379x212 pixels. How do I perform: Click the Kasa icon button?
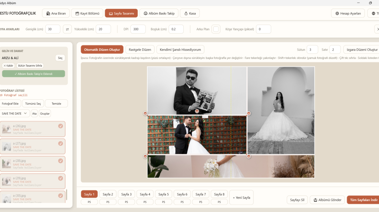(186, 13)
